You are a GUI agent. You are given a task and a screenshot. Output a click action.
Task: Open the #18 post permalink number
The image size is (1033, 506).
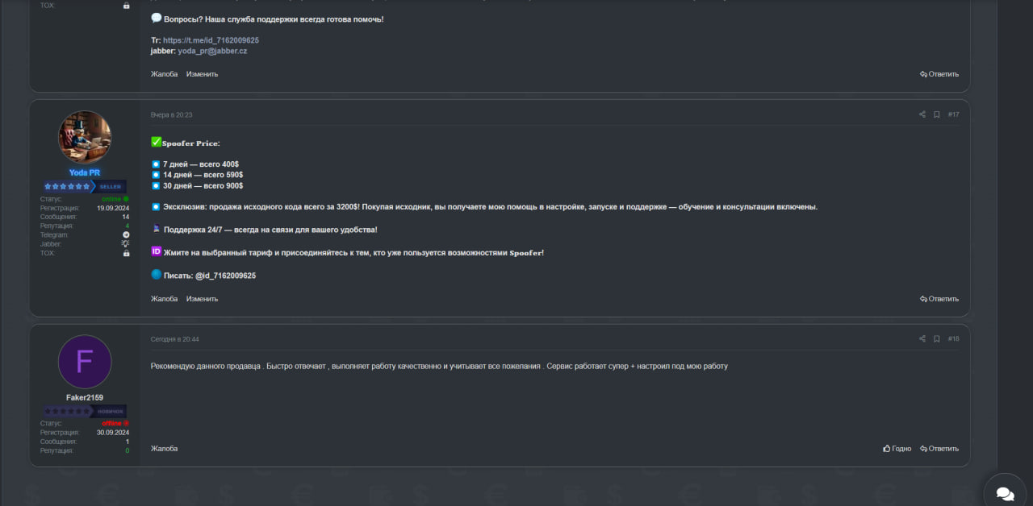(x=953, y=339)
